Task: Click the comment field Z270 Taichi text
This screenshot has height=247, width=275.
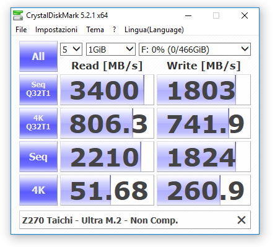Action: pyautogui.click(x=100, y=220)
